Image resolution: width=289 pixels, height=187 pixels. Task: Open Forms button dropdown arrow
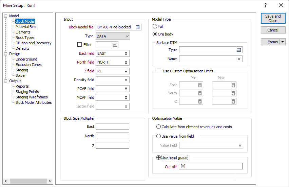click(x=283, y=42)
